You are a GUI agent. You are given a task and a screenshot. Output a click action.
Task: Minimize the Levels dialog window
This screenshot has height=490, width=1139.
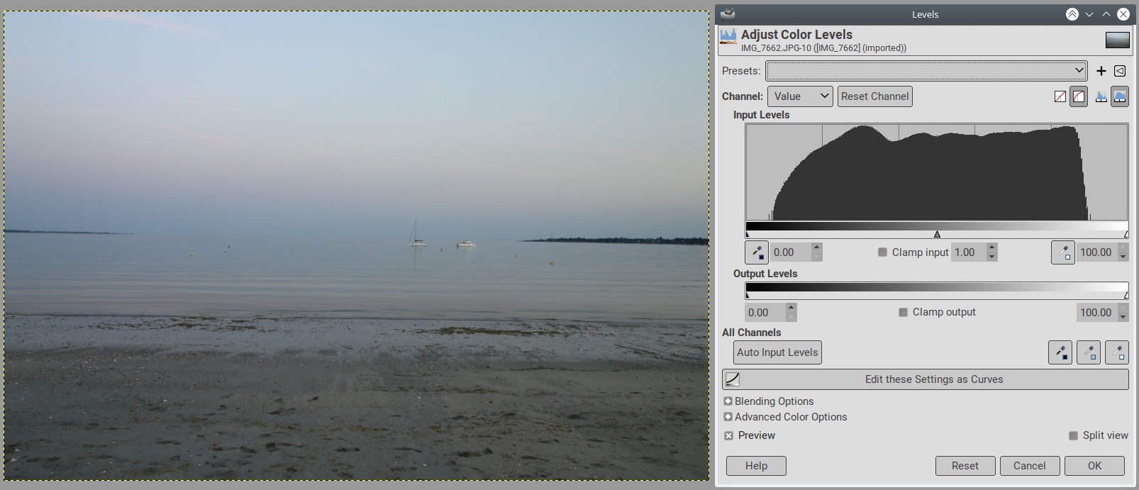point(1089,14)
